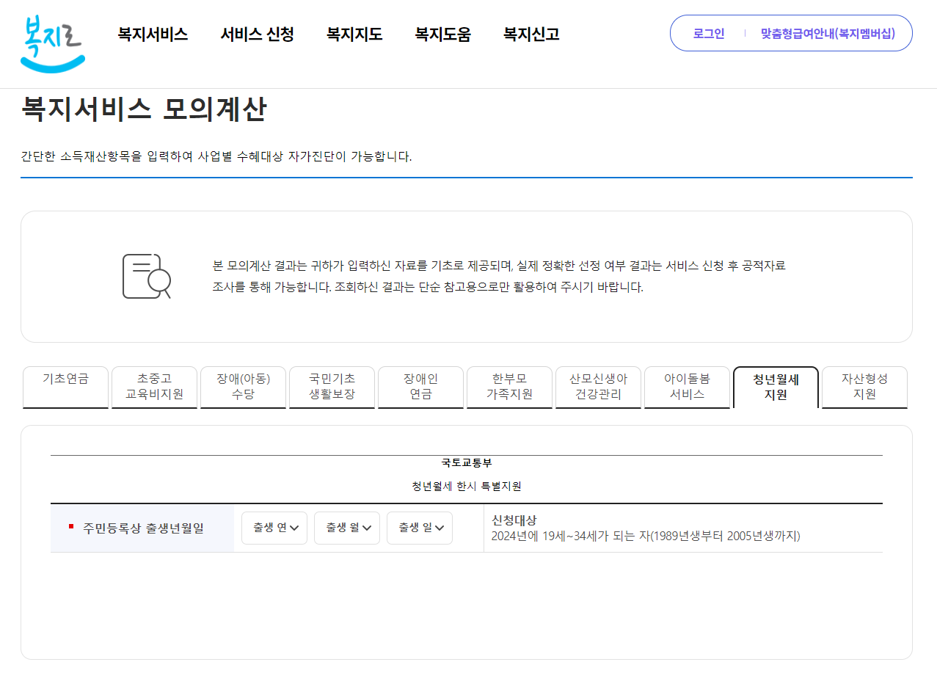Open the 서비스 신청 menu
Viewport: 937px width, 673px height.
[257, 34]
